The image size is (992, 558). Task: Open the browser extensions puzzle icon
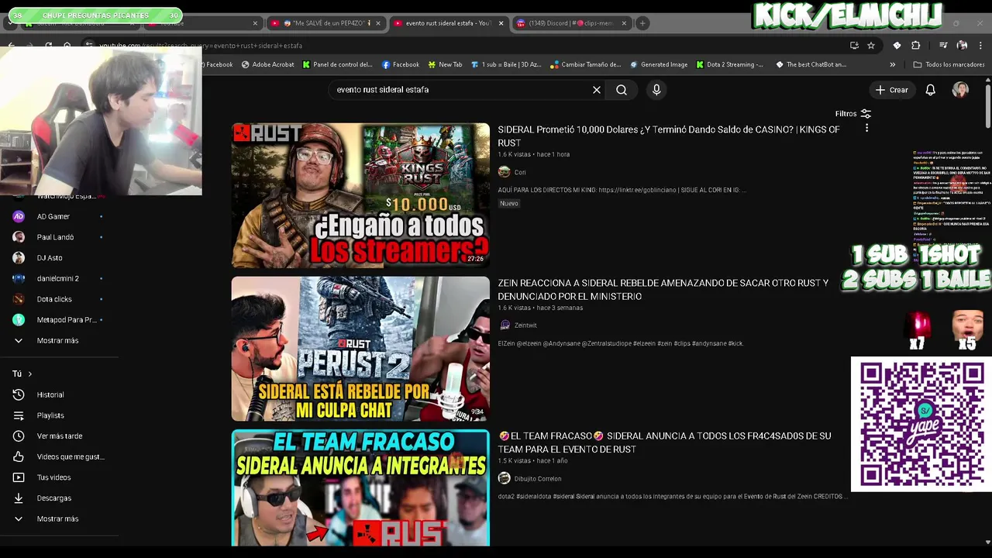[x=915, y=45]
